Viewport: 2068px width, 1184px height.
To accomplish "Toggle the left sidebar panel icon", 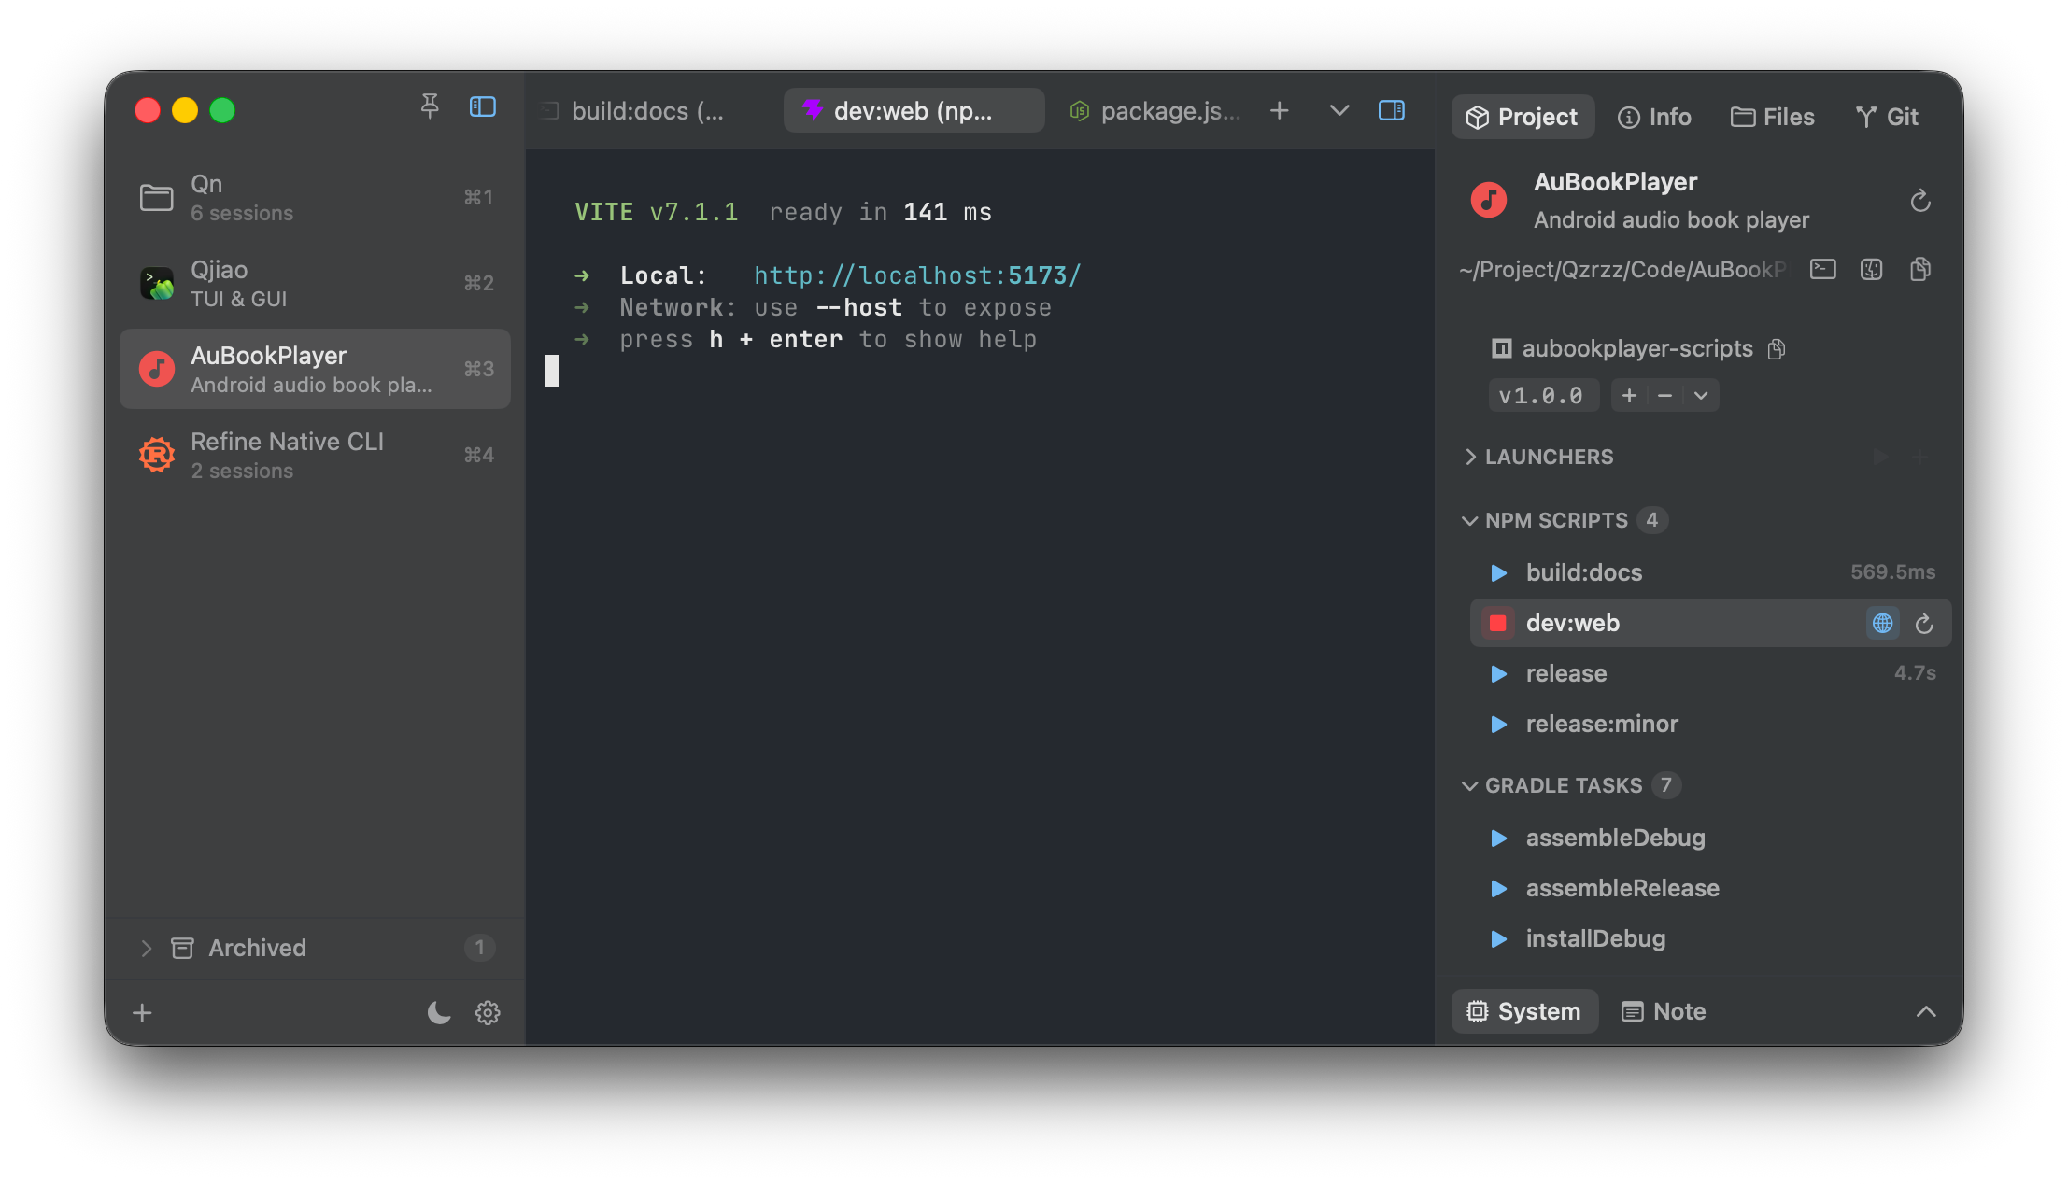I will (x=482, y=107).
